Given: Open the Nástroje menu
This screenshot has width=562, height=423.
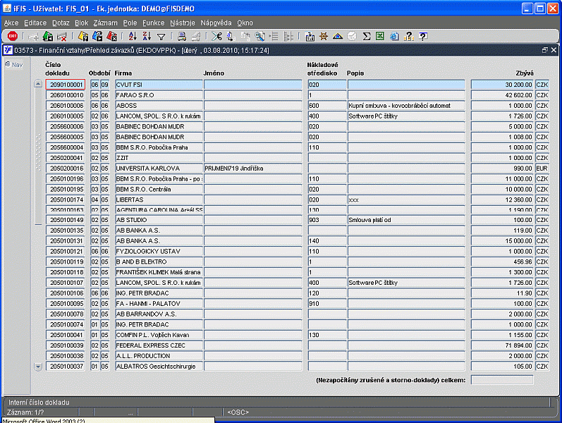Looking at the screenshot, I should point(183,23).
